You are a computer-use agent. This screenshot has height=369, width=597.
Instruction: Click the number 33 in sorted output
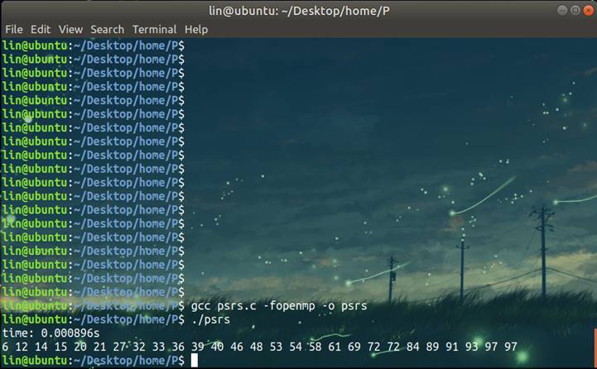pos(158,347)
